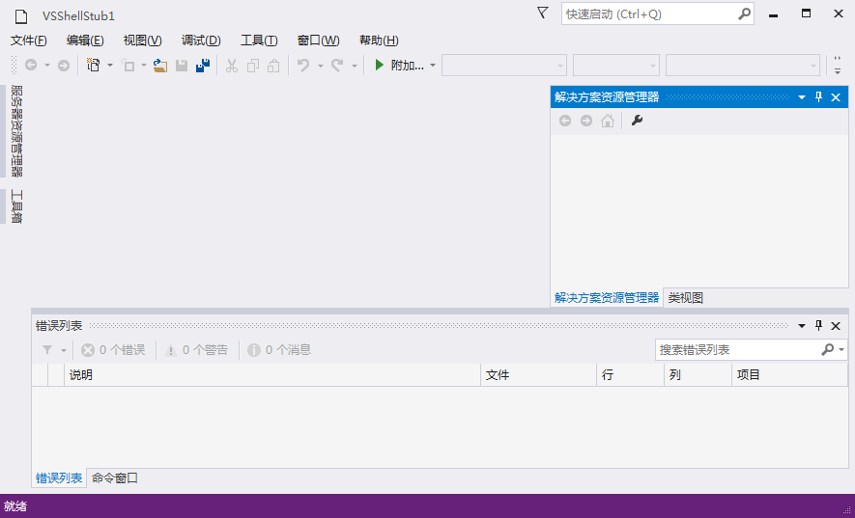Close the Error List (错误列表) panel
This screenshot has width=855, height=518.
[836, 326]
